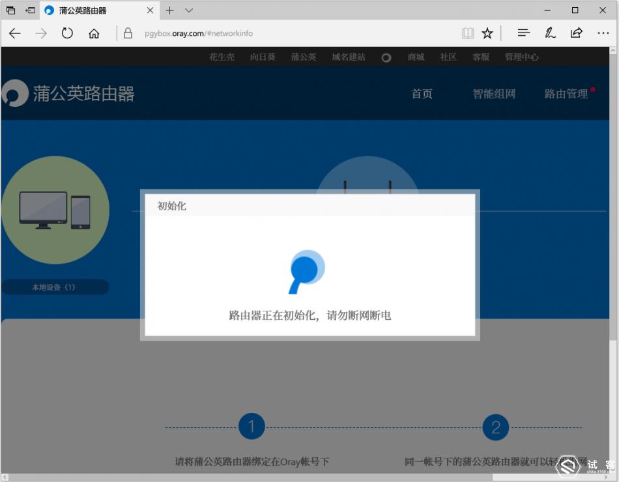619x482 pixels.
Task: Open a new browser tab
Action: 169,10
